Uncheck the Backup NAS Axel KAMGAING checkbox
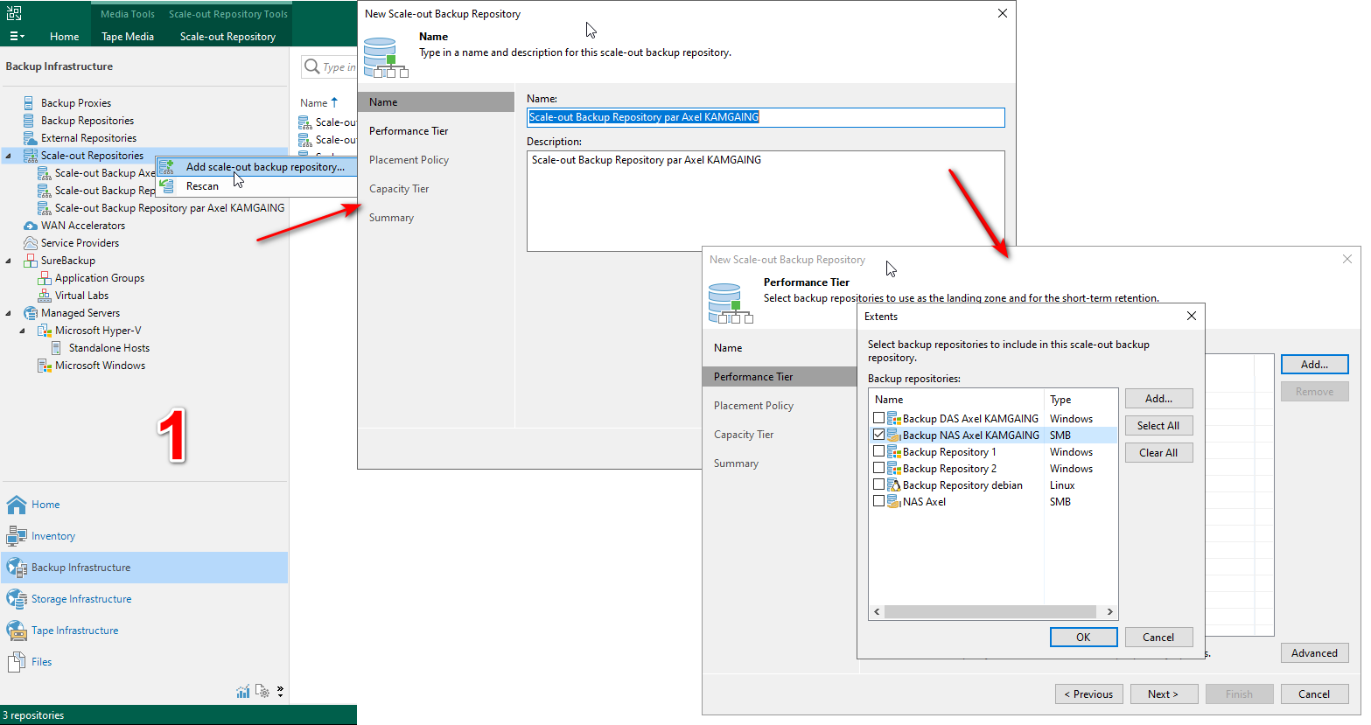 [878, 435]
